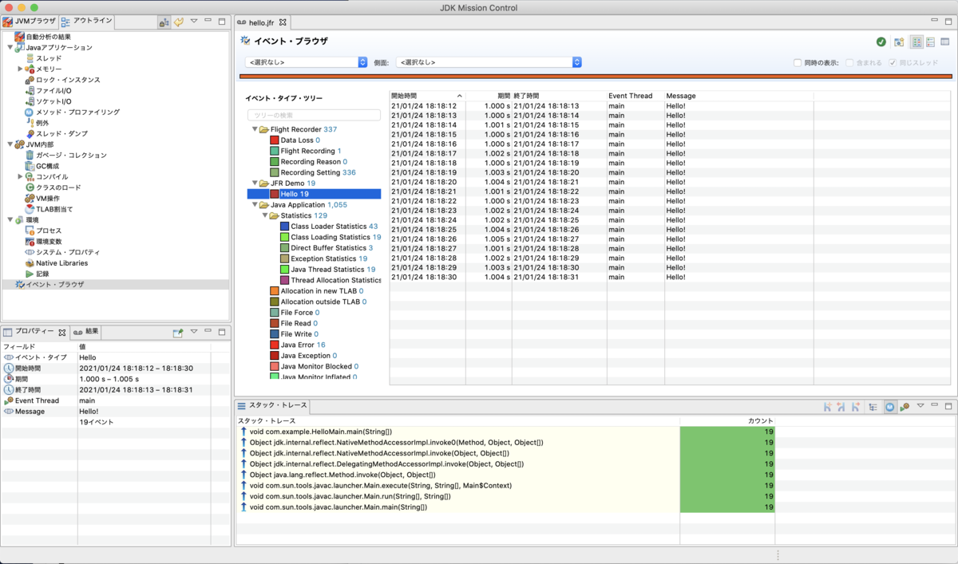Collapse the Javaアプリケーション tree node

(x=10, y=48)
